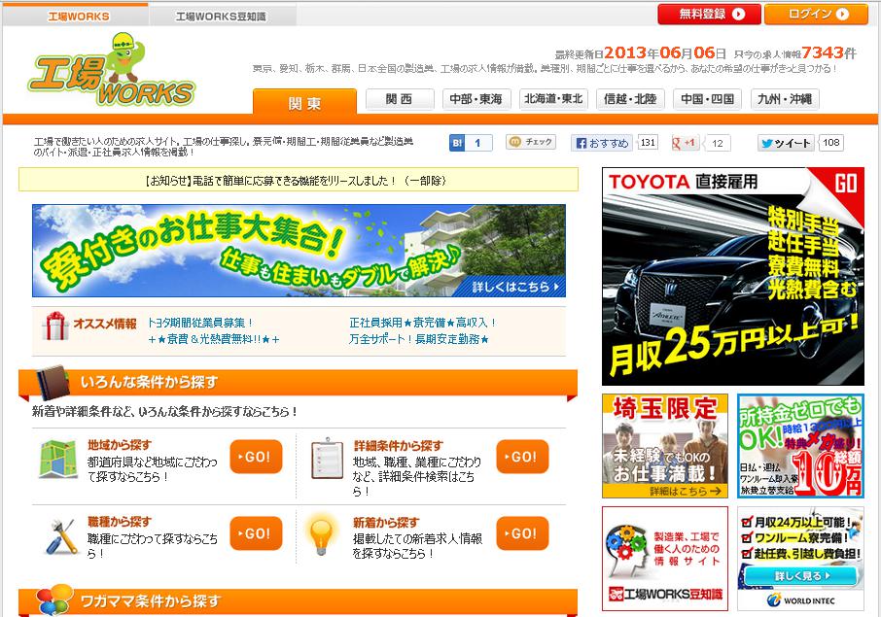Viewport: 881px width, 617px height.
Task: Select the 関東 region tab
Action: (x=304, y=103)
